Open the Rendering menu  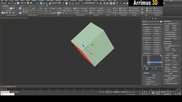pos(58,1)
